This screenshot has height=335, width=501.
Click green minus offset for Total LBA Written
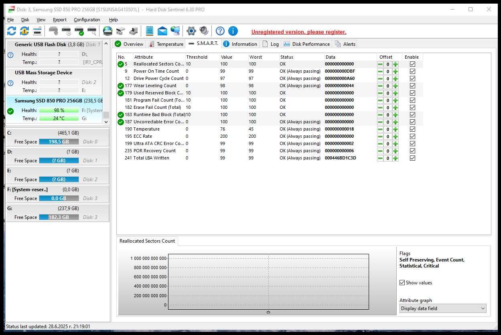click(x=380, y=158)
